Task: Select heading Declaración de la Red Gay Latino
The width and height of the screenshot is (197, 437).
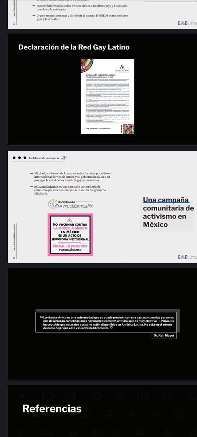Action: point(74,47)
